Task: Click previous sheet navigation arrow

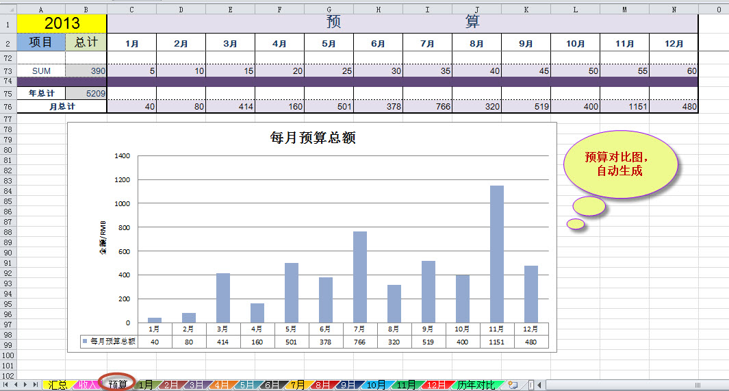Action: (16, 385)
